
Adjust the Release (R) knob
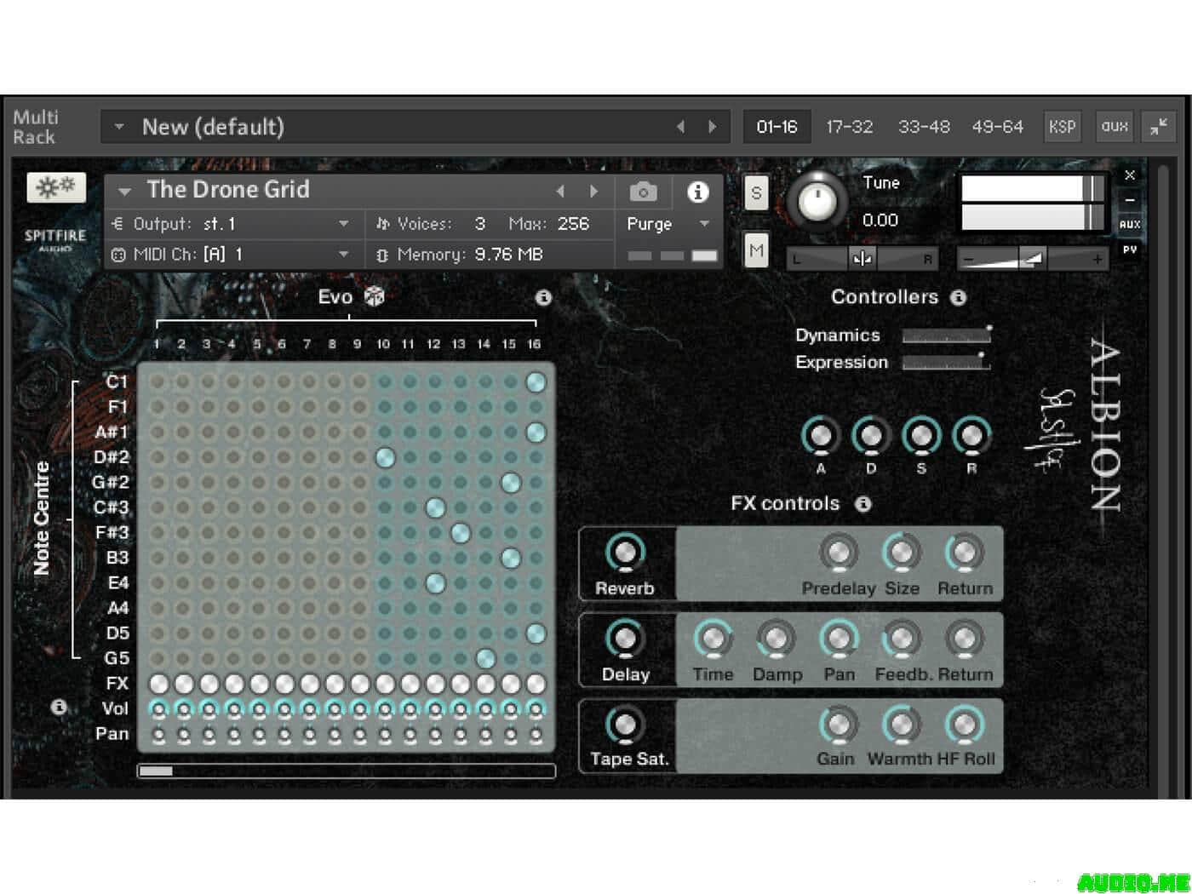point(971,436)
